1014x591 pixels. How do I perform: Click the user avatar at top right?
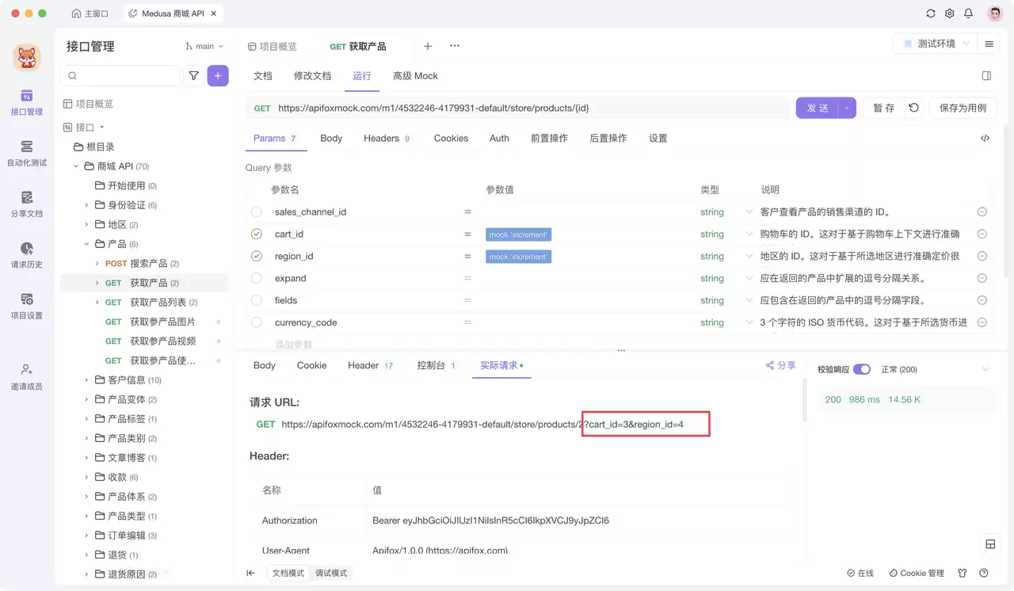point(995,13)
